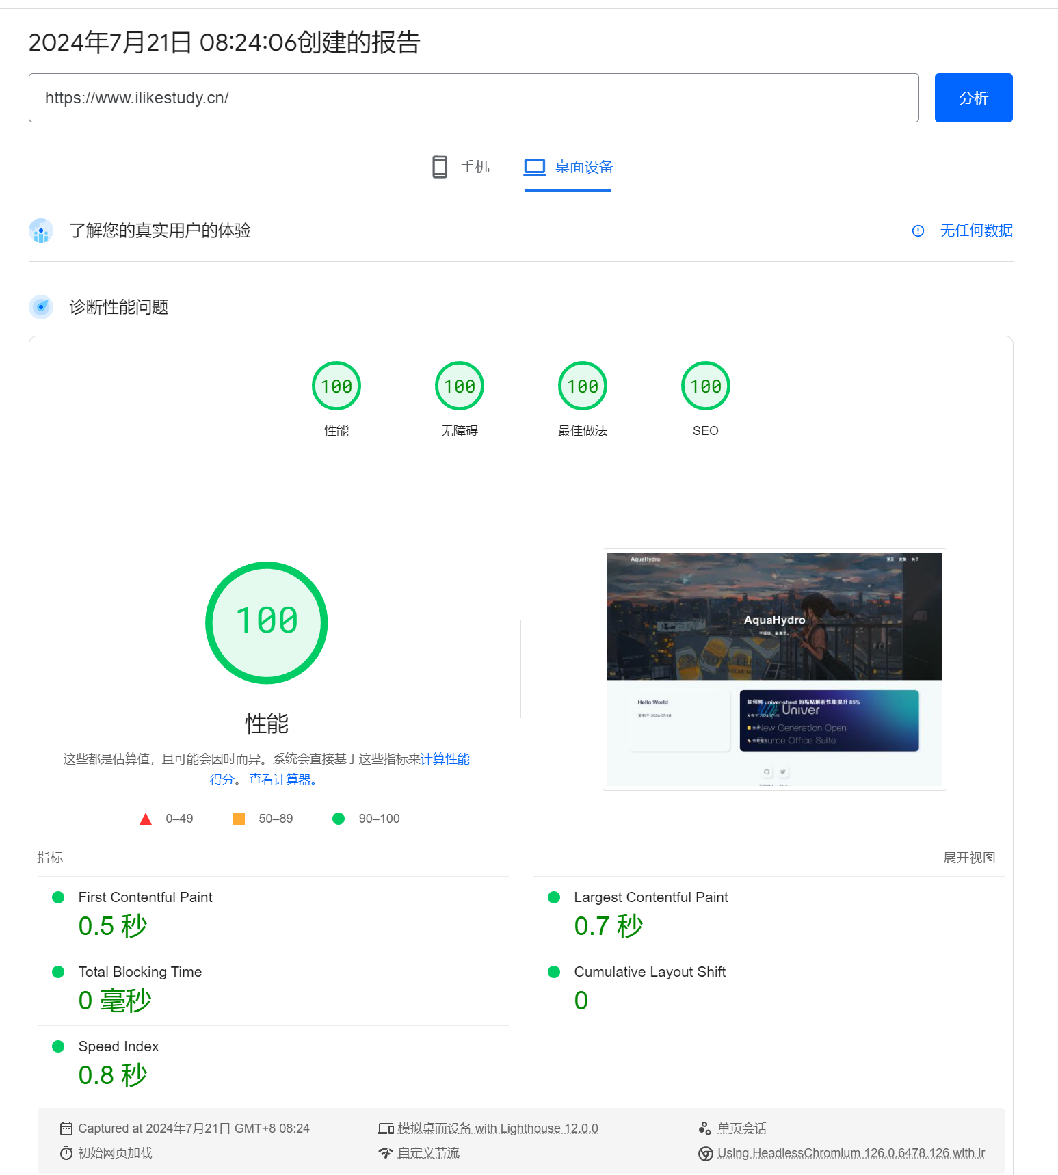Click the large 100 performance gauge
The height and width of the screenshot is (1175, 1058).
(x=267, y=622)
